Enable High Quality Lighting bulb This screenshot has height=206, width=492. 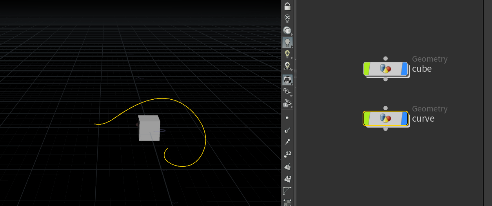coord(287,55)
